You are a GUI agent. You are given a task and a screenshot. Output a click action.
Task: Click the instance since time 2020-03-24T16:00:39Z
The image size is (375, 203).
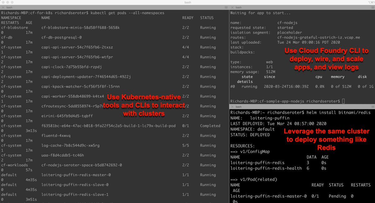[x=286, y=86]
